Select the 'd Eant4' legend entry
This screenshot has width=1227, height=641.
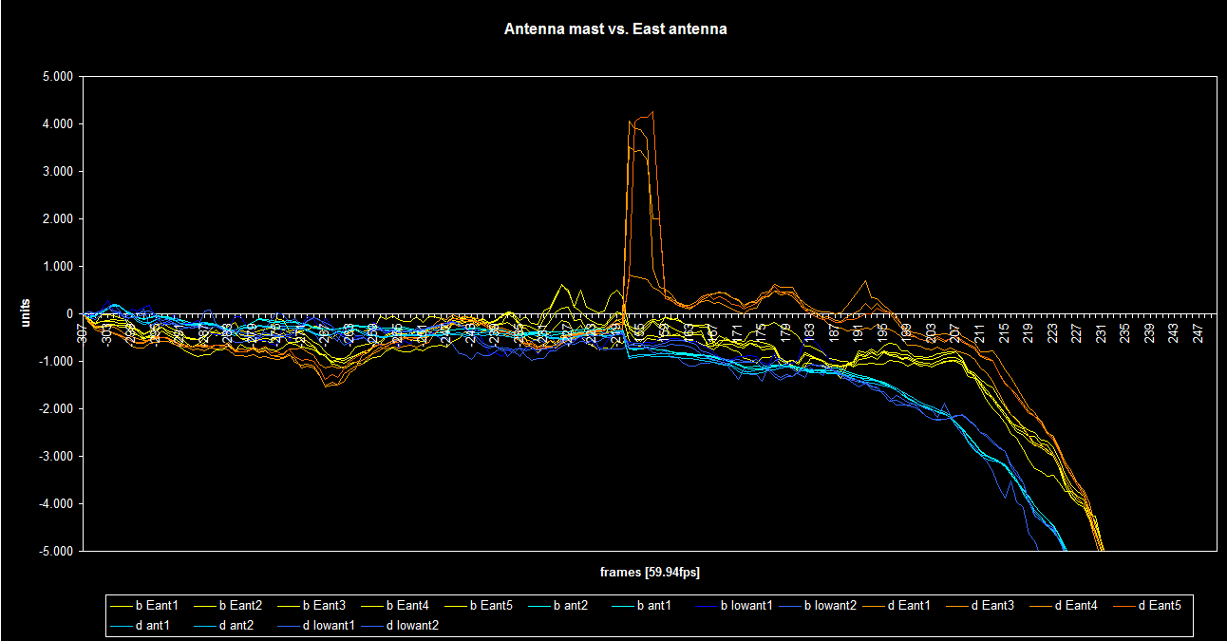tap(1076, 605)
